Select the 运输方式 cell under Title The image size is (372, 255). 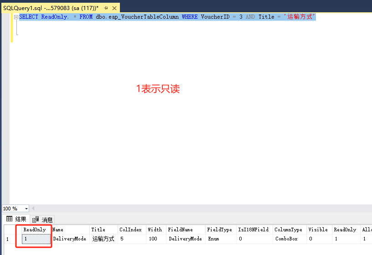point(103,239)
